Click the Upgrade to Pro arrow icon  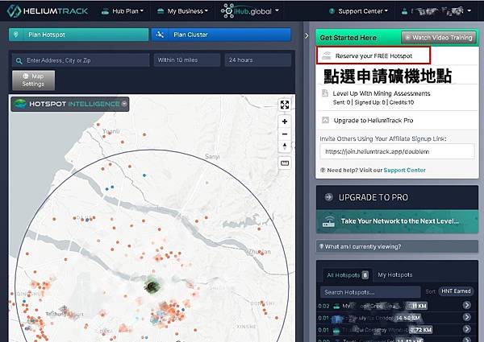pos(327,197)
